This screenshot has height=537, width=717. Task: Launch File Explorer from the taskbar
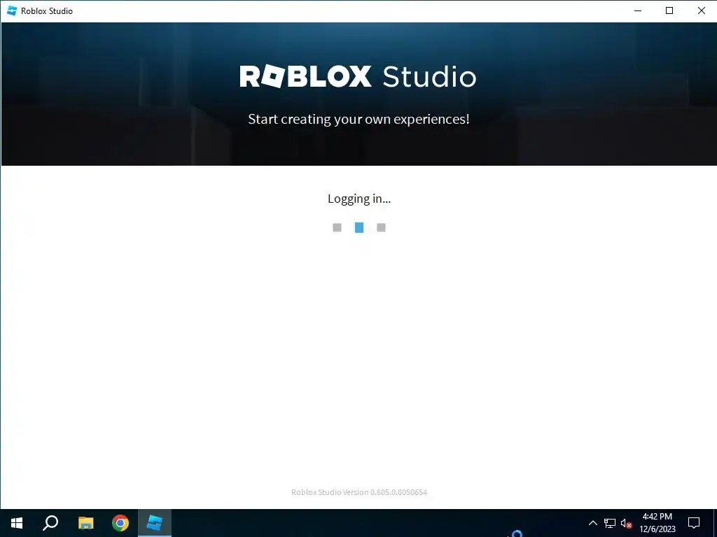point(85,523)
